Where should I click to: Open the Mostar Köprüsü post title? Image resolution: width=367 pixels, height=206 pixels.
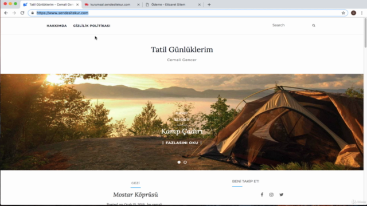(x=135, y=195)
